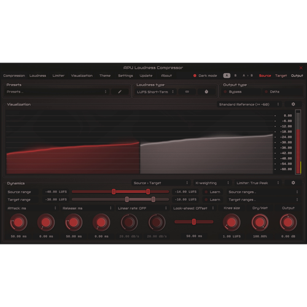Click the Output knob

pyautogui.click(x=288, y=222)
